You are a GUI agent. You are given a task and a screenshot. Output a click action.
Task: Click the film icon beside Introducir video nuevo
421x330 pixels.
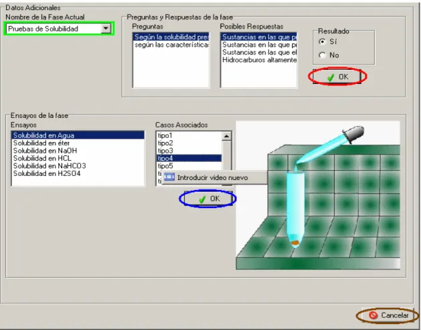(169, 177)
